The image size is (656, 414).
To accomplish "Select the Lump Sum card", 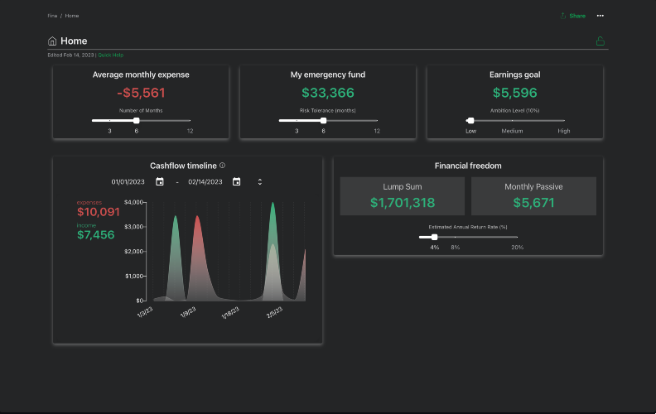I will [403, 196].
